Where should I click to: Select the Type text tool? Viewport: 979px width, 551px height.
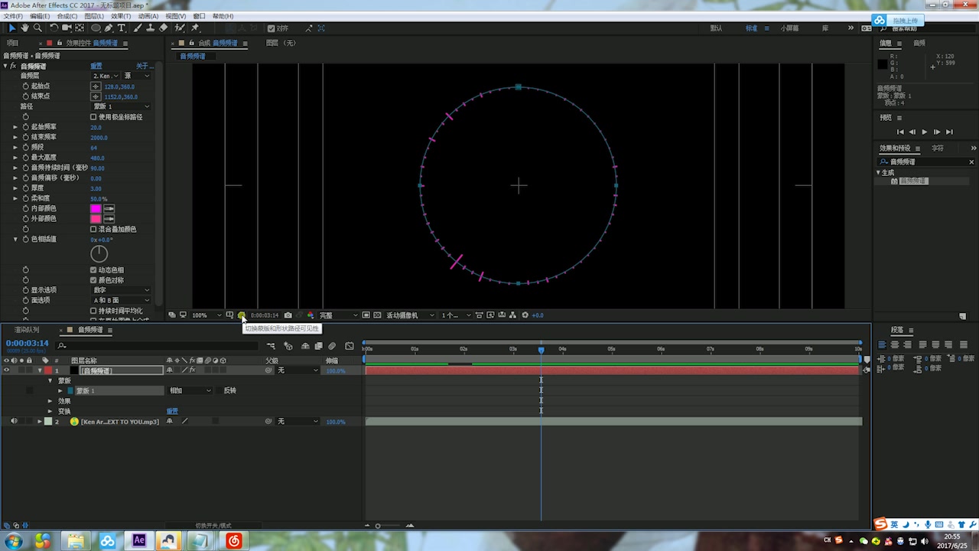coord(121,28)
